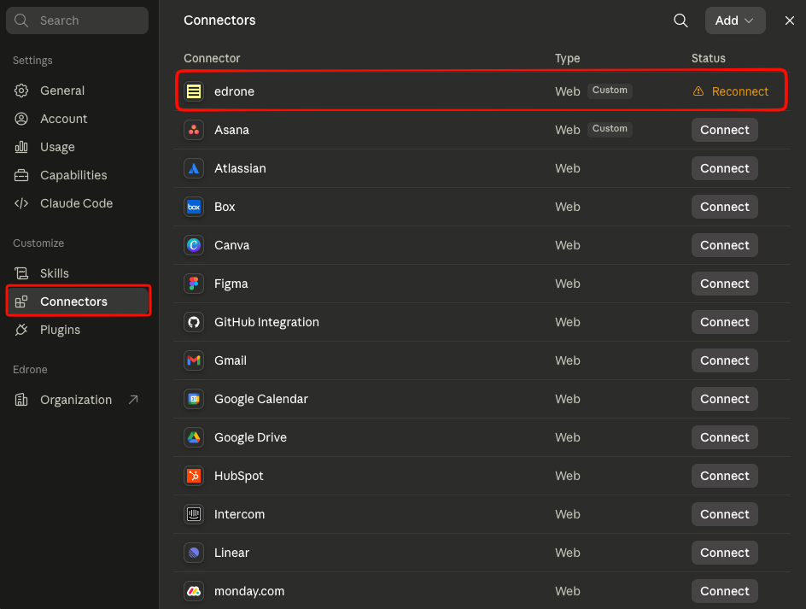Open Account settings
Image resolution: width=806 pixels, height=609 pixels.
coord(77,119)
